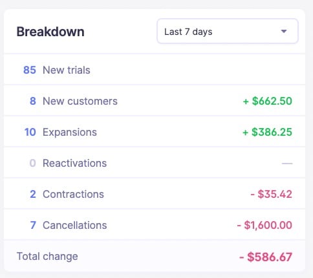
Task: Click the + $386.25 expansions amount
Action: [267, 132]
